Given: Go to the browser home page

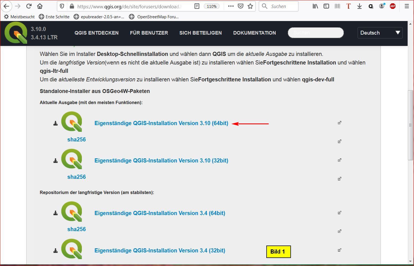Looking at the screenshot, I should click(40, 6).
